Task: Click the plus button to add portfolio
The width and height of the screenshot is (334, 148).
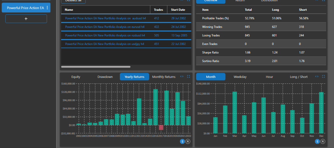Action: (x=26, y=19)
